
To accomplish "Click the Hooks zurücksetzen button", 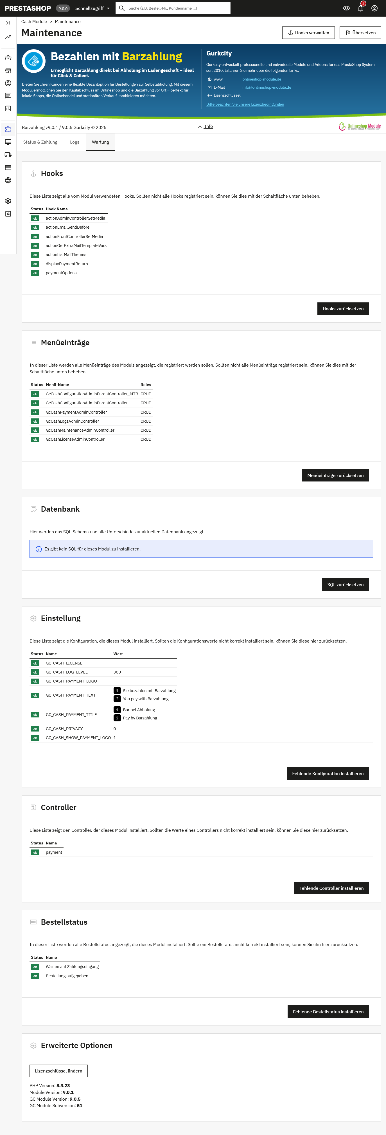I will click(343, 308).
